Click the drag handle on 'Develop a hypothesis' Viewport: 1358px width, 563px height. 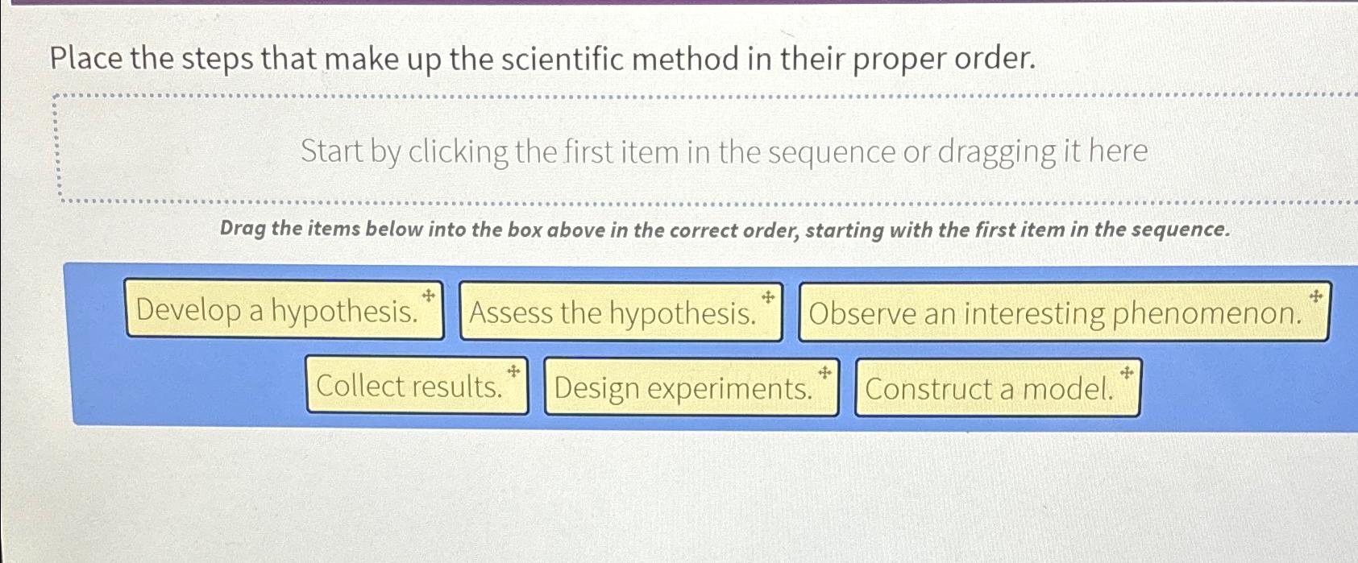point(429,296)
